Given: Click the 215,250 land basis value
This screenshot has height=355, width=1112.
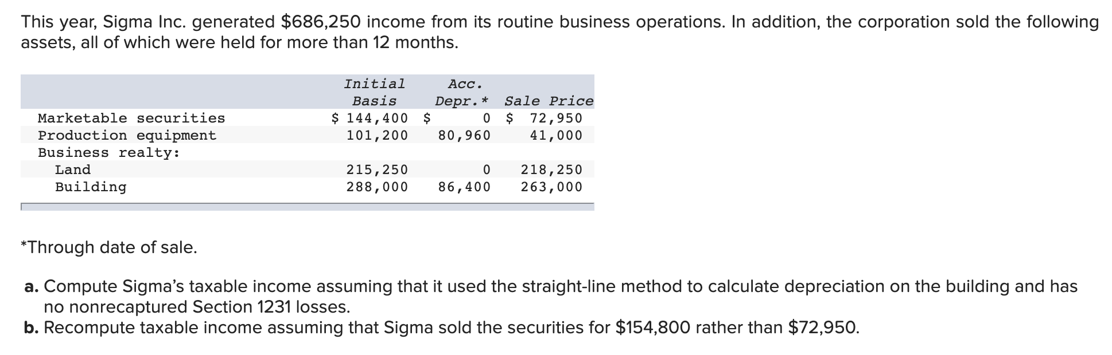Looking at the screenshot, I should (377, 170).
